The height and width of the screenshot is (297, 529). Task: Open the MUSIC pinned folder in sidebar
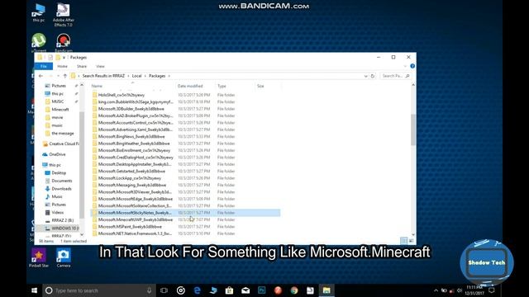coord(57,101)
